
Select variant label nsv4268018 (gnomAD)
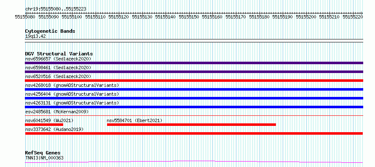[x=72, y=85]
